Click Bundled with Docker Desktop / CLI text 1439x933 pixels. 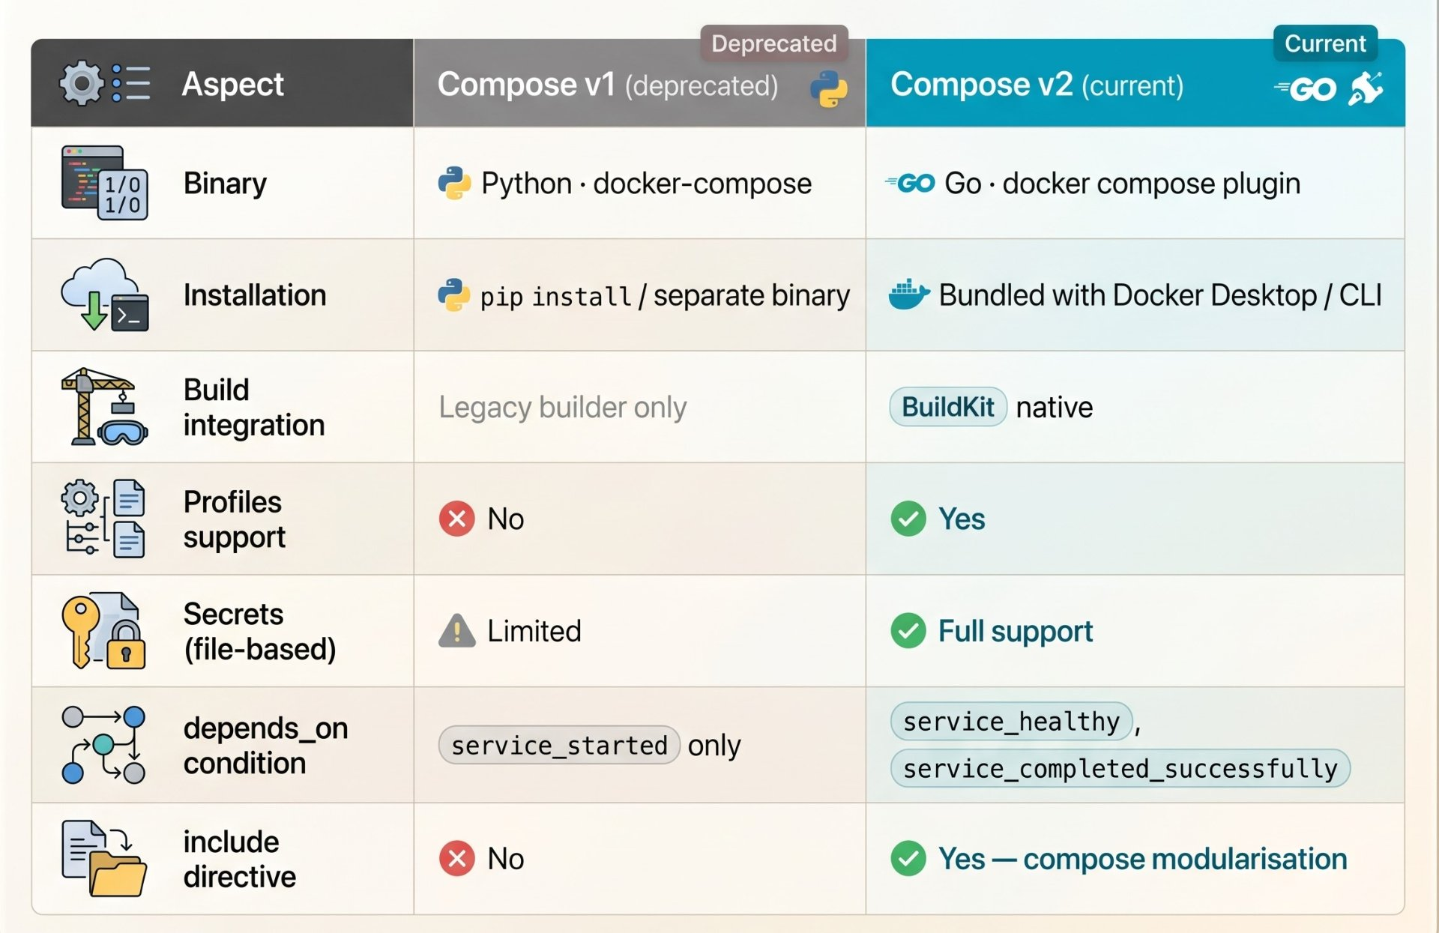[x=1160, y=295]
